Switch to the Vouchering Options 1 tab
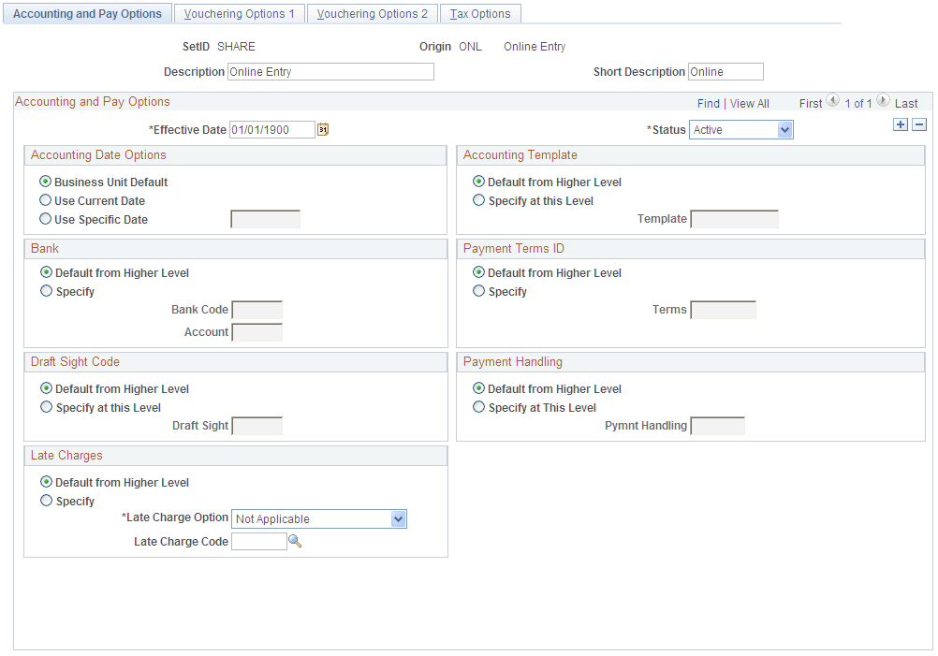Image resolution: width=938 pixels, height=656 pixels. (239, 13)
